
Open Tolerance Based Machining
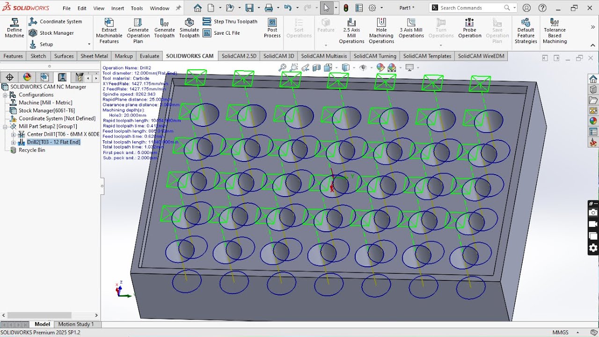click(x=555, y=31)
